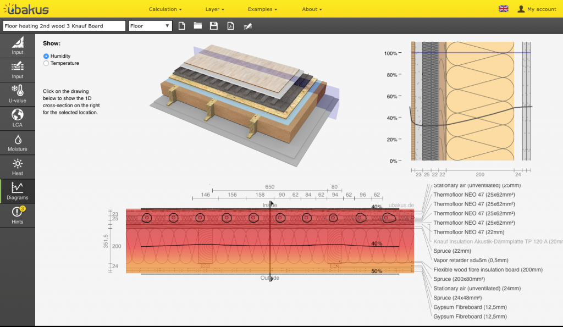Open the Moisture droplet panel
This screenshot has width=563, height=327.
click(x=18, y=142)
